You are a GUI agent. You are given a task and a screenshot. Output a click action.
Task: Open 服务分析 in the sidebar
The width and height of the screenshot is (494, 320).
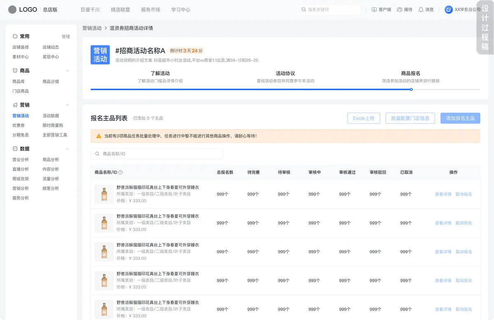click(21, 198)
